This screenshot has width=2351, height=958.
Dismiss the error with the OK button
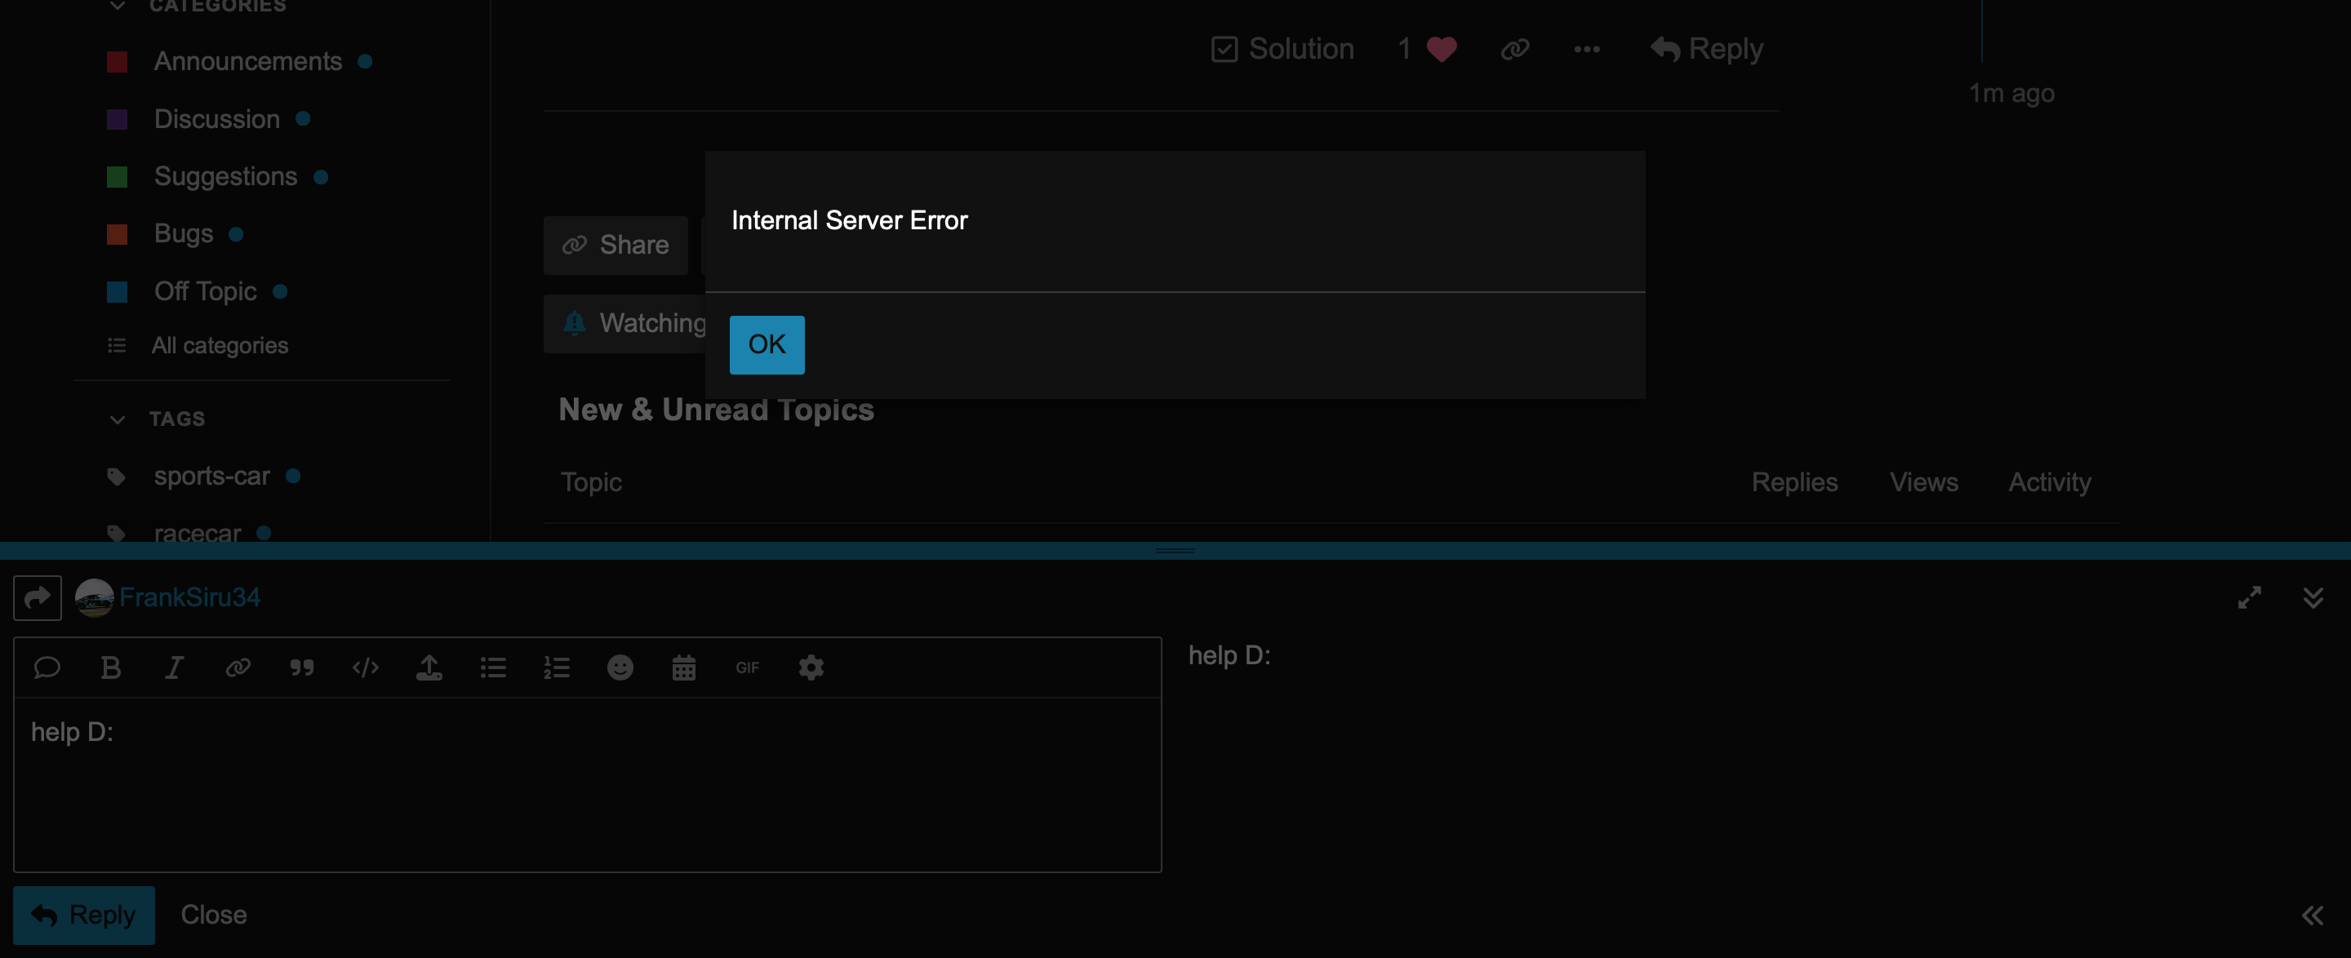click(x=767, y=345)
